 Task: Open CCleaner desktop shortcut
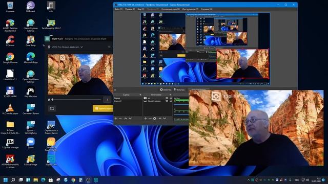(10, 41)
